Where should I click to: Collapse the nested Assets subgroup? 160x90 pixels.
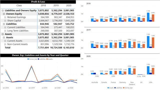pos(4,37)
